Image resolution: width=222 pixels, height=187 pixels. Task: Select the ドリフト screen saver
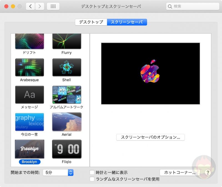(29, 41)
